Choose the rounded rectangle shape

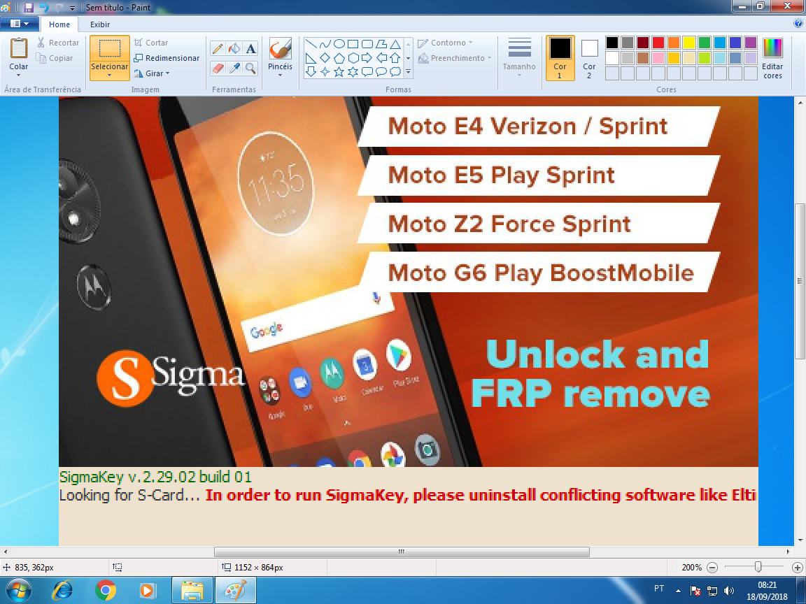[x=367, y=44]
